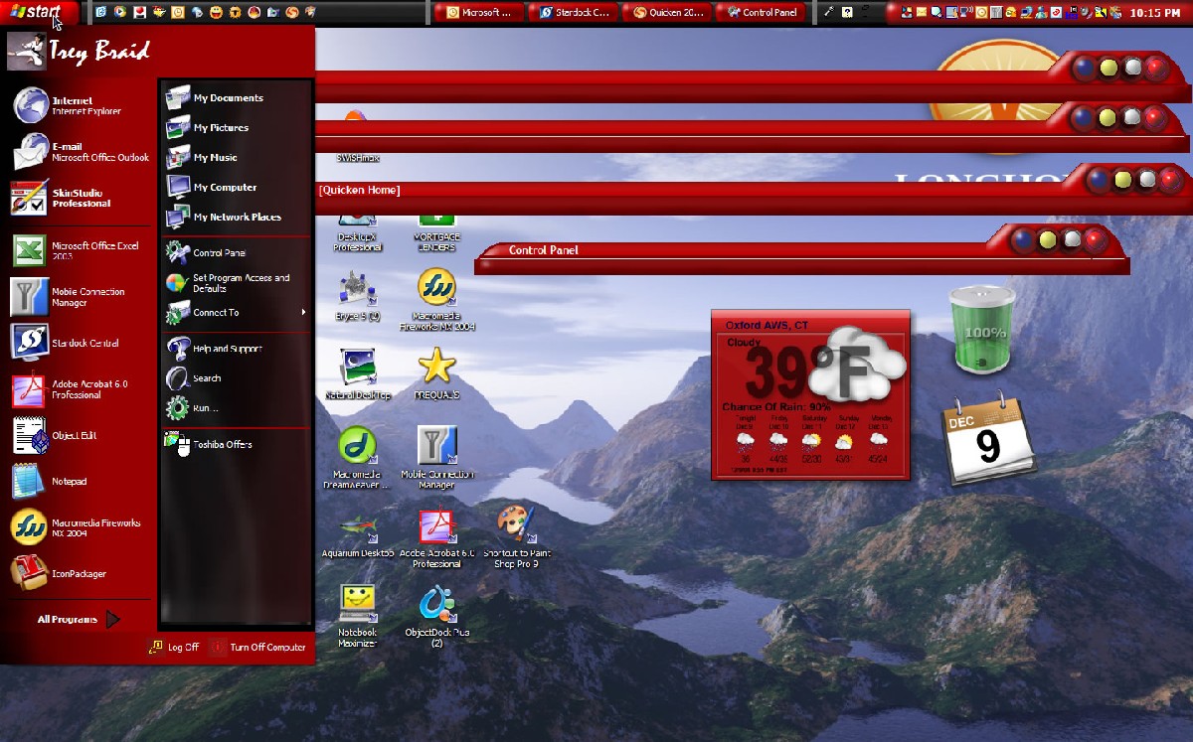Viewport: 1193px width, 742px height.
Task: Open Toshiba Offers in the Start menu
Action: tap(236, 444)
